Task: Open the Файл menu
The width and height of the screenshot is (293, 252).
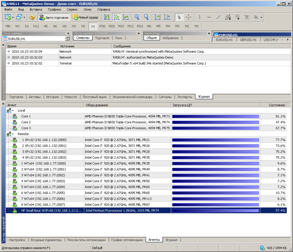Action: tap(8, 10)
